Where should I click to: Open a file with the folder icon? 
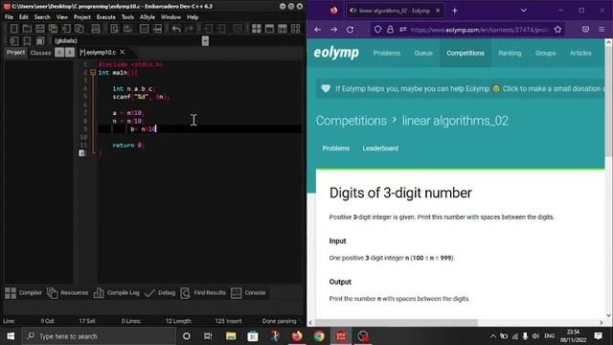(27, 29)
